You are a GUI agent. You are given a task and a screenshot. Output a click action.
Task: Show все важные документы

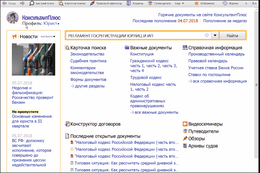point(154,113)
